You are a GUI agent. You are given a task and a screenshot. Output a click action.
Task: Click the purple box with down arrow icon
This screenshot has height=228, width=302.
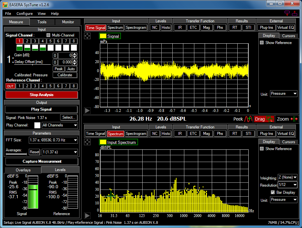pos(287,13)
